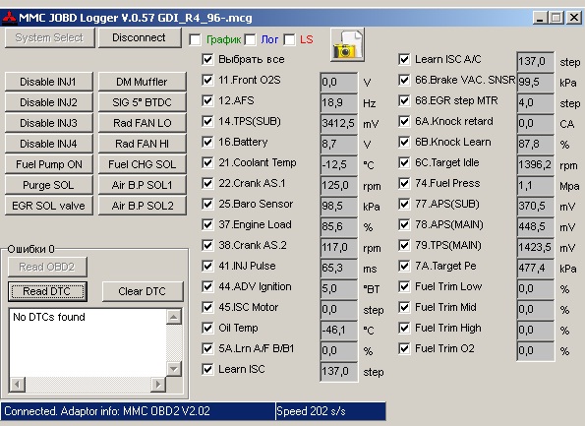Enable the График checkbox
The height and width of the screenshot is (426, 585).
(x=195, y=39)
